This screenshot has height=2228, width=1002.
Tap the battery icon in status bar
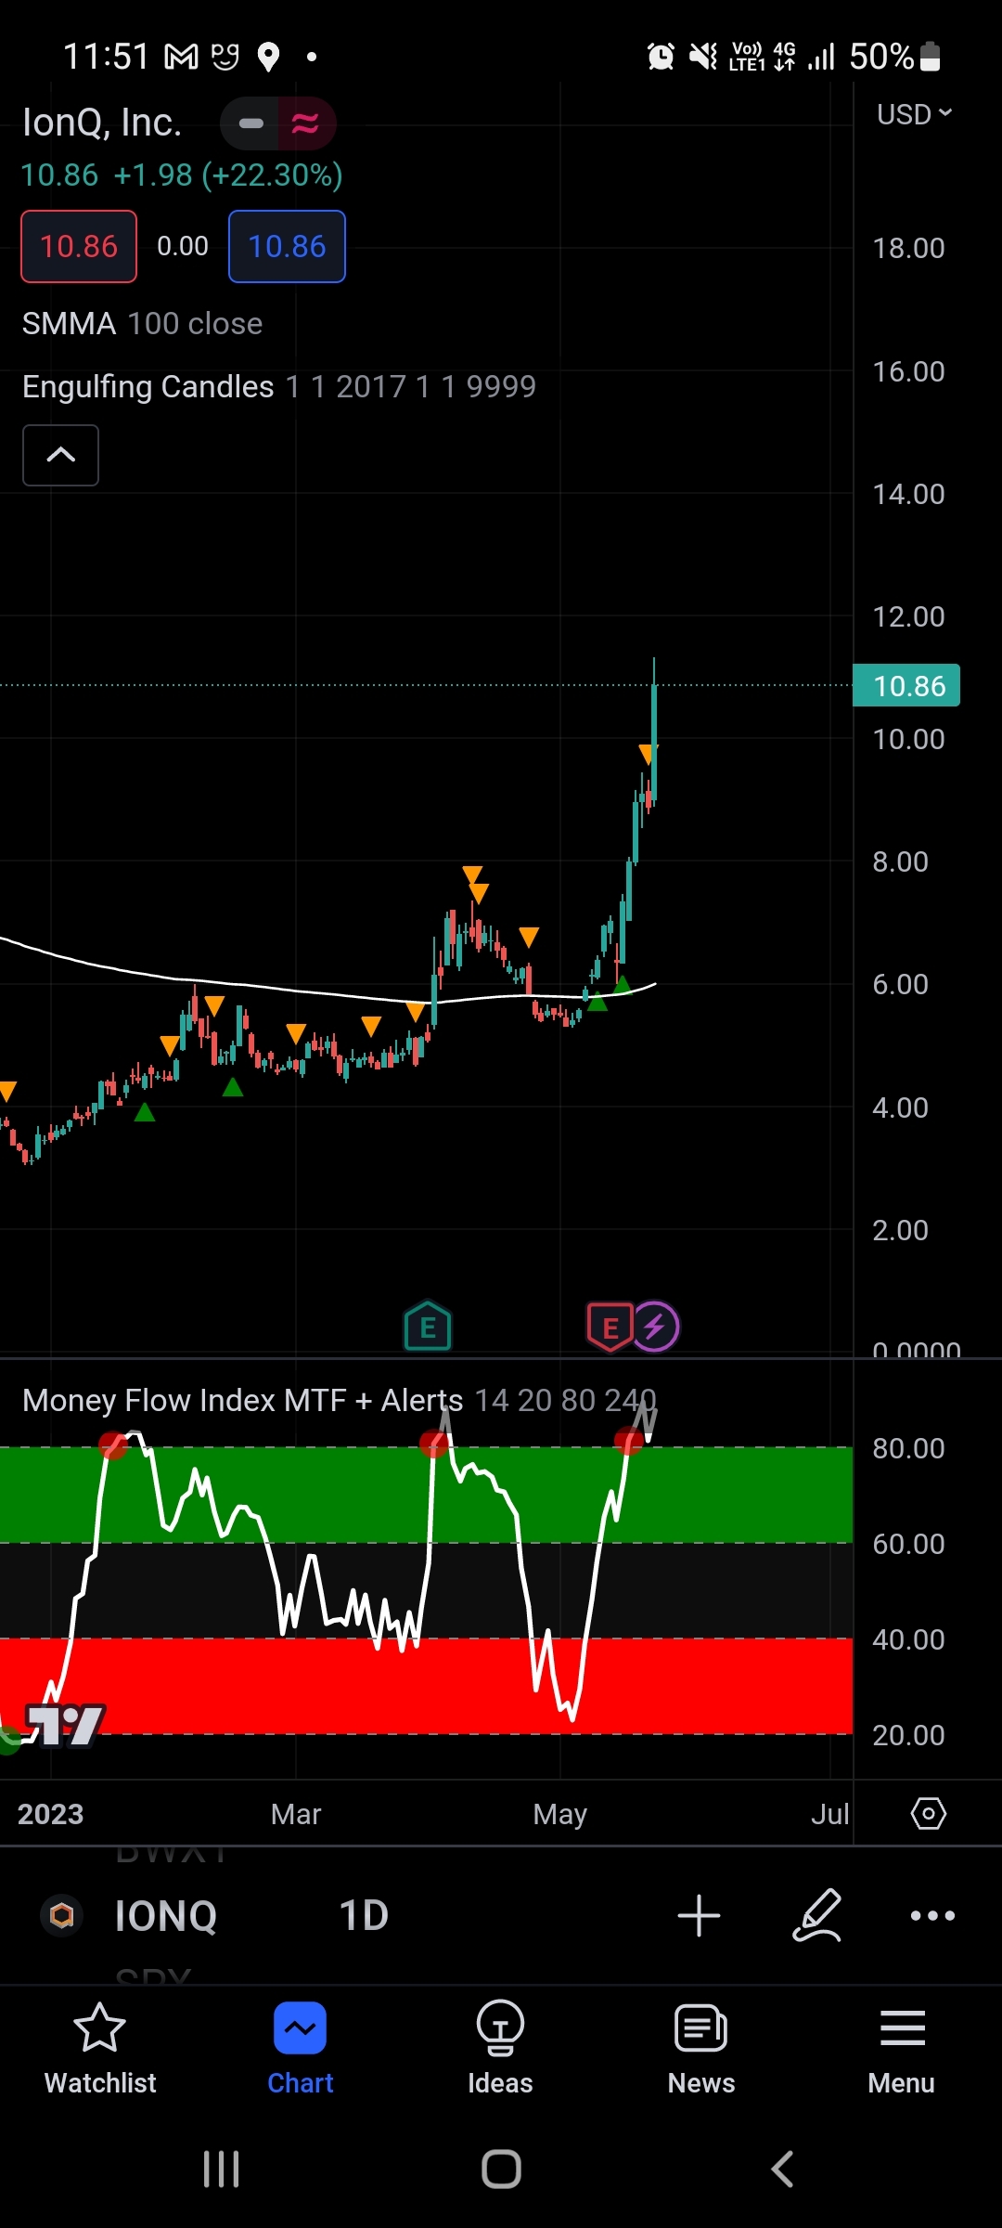click(x=930, y=57)
